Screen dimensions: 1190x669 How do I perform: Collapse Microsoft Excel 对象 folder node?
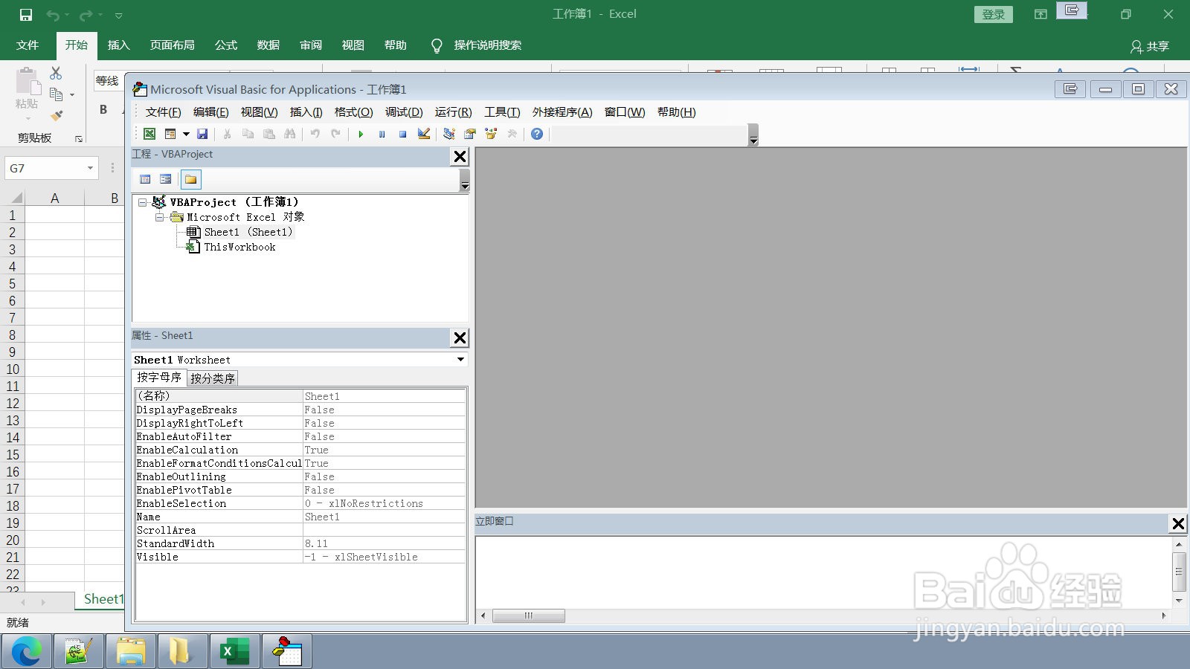159,217
